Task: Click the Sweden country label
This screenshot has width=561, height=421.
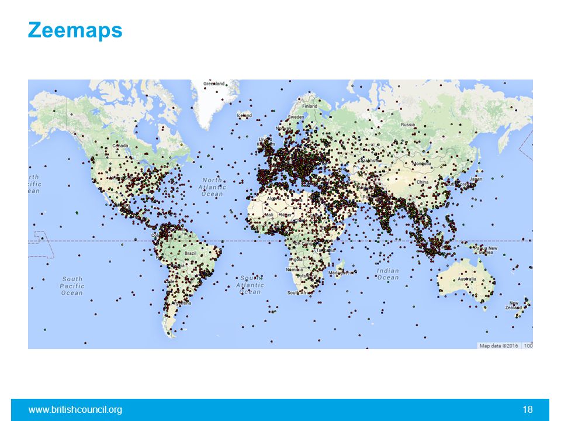Action: pos(296,117)
